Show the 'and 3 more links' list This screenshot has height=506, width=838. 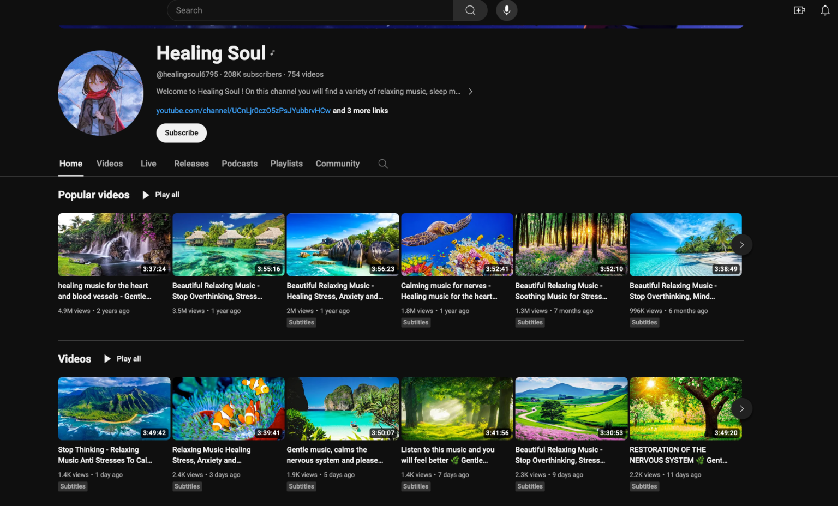pyautogui.click(x=361, y=111)
